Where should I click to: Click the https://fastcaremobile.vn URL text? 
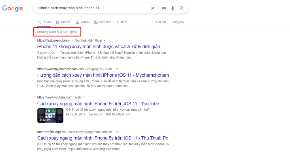pos(54,40)
